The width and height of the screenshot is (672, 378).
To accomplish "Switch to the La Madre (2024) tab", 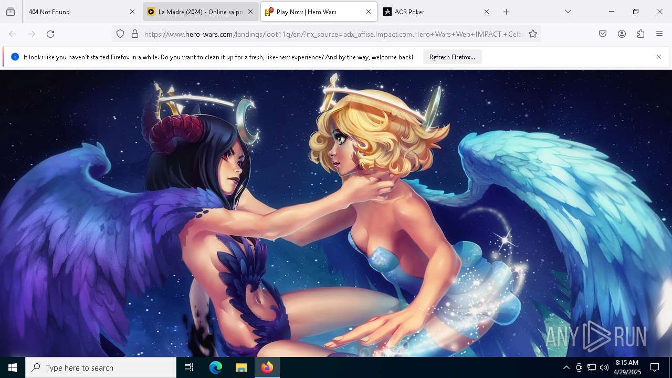I will coord(201,12).
